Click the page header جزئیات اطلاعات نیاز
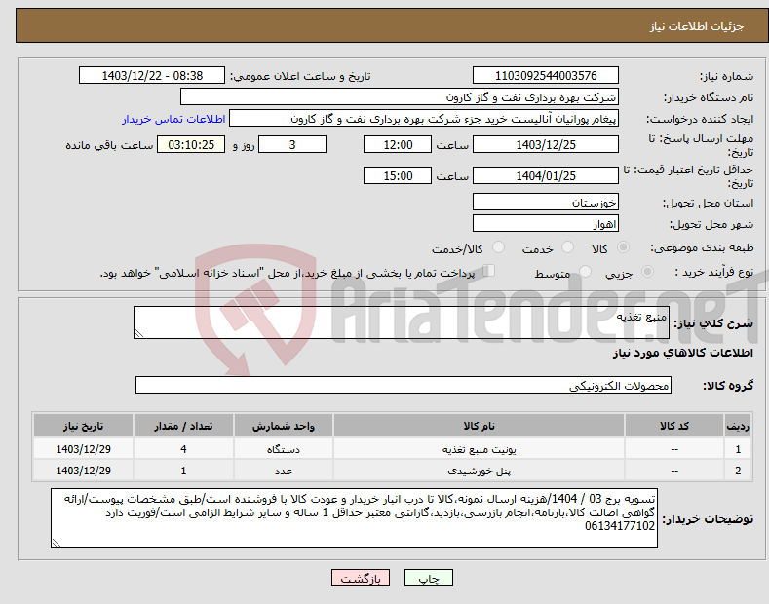 [697, 26]
